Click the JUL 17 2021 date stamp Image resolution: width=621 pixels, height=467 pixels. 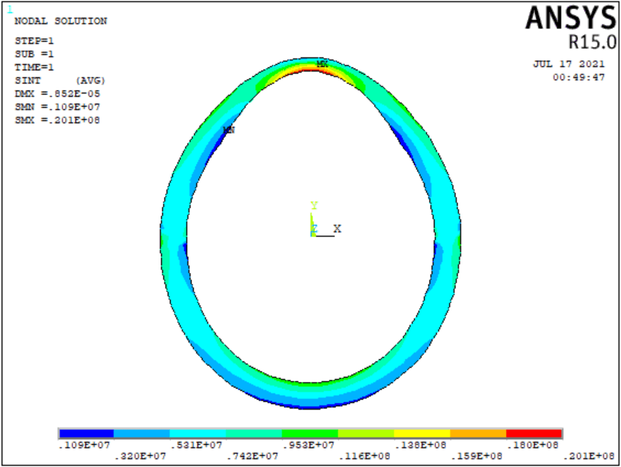tap(569, 65)
